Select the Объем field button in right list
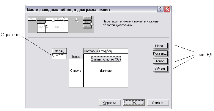The height and width of the screenshot is (111, 214). pos(160,69)
